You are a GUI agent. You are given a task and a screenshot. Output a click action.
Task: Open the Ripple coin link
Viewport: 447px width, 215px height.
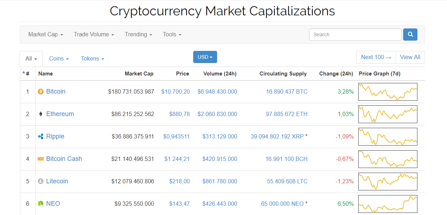tap(55, 136)
